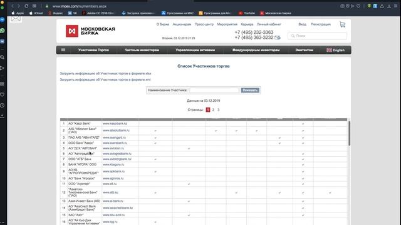
Task: Go back with the browser back arrow
Action: pos(13,6)
